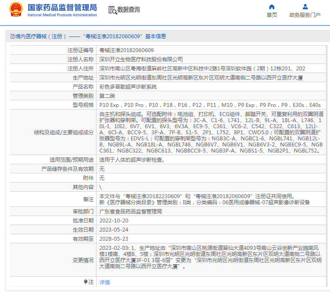Select approver 广东省食品药品监督管理局
Viewport: 330px width, 292px height.
coord(130,212)
